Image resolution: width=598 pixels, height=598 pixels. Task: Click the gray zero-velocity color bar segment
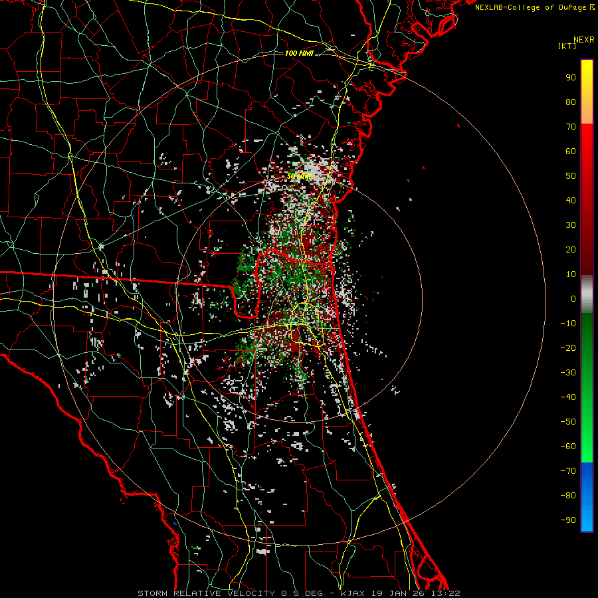[x=587, y=294]
